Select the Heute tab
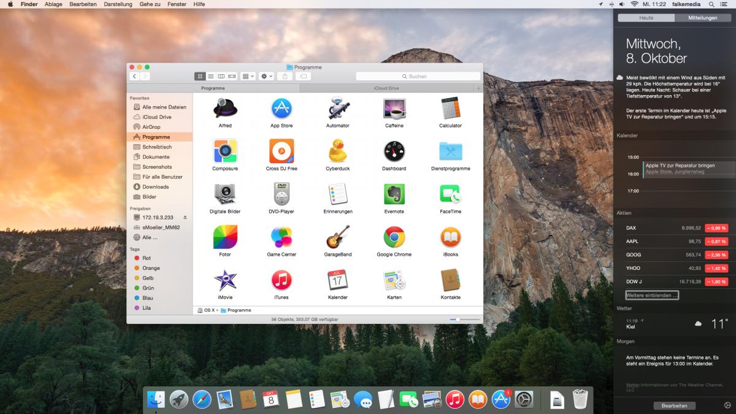736x414 pixels. (x=646, y=18)
